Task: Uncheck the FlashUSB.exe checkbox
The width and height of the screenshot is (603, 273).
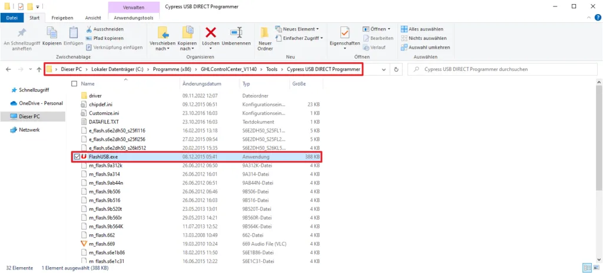Action: pos(77,157)
